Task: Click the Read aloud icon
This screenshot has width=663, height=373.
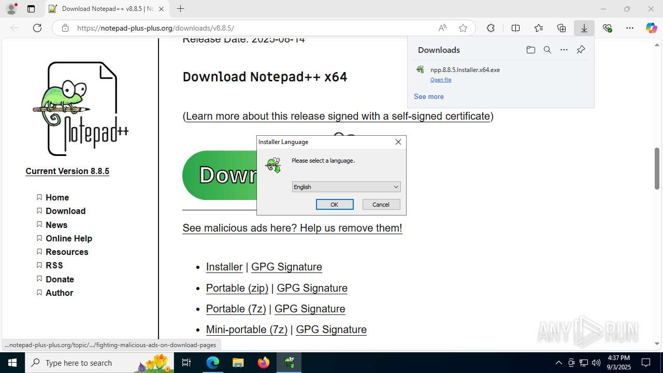Action: click(x=442, y=28)
